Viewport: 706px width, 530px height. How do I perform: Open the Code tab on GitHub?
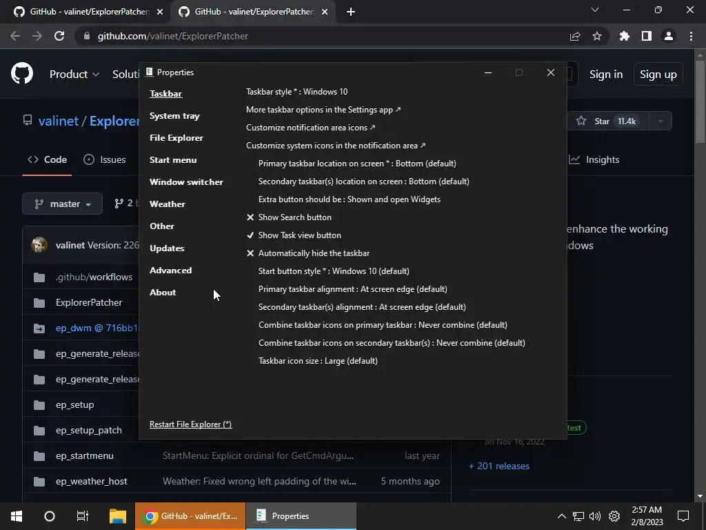point(48,159)
